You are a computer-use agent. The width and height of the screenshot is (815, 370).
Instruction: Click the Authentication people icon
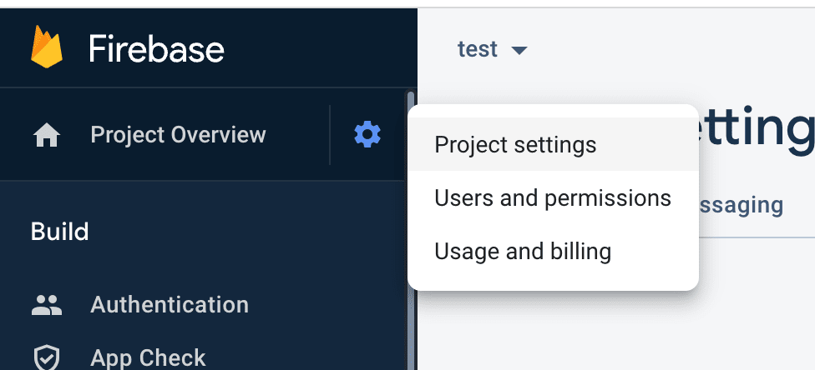coord(47,305)
